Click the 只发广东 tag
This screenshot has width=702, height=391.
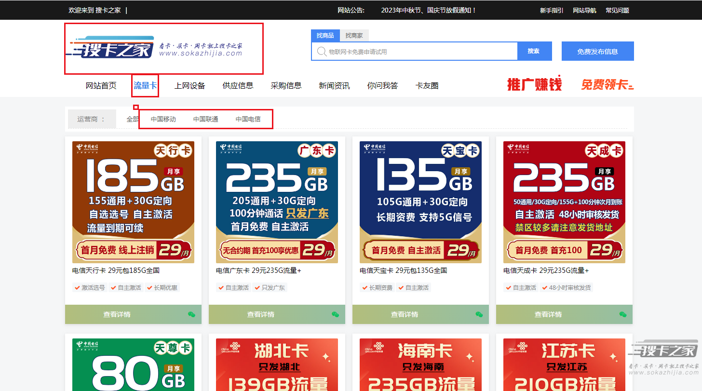(x=270, y=288)
